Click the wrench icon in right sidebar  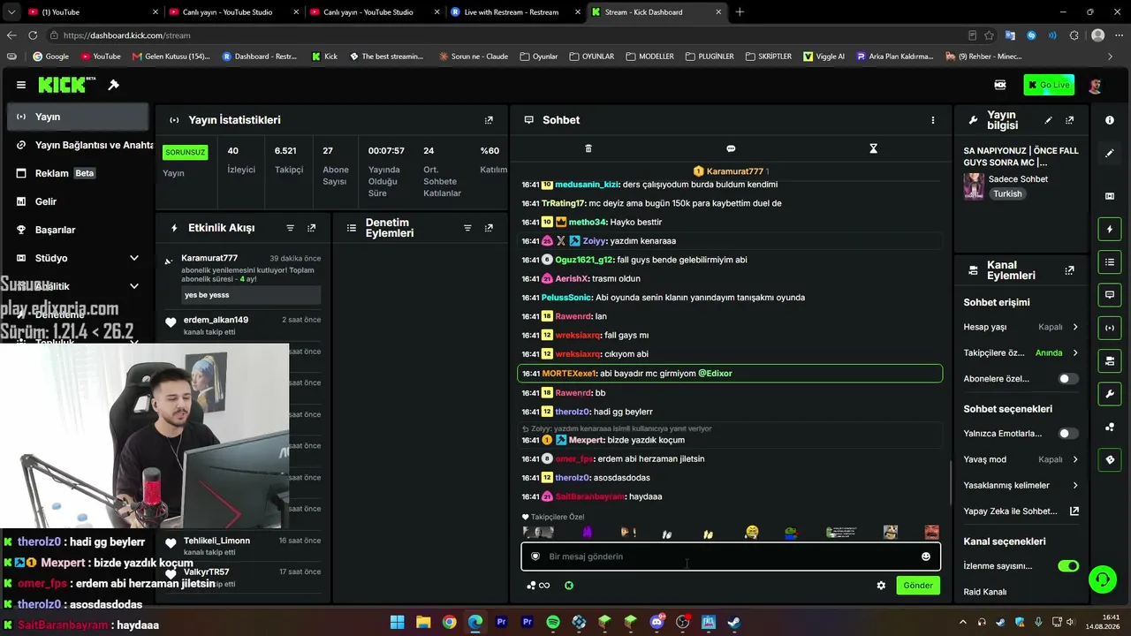(x=1110, y=394)
